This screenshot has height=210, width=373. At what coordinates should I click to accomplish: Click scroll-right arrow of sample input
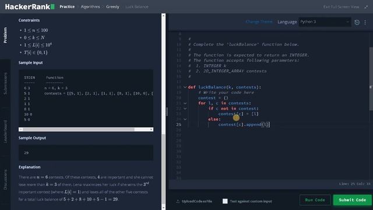click(152, 129)
